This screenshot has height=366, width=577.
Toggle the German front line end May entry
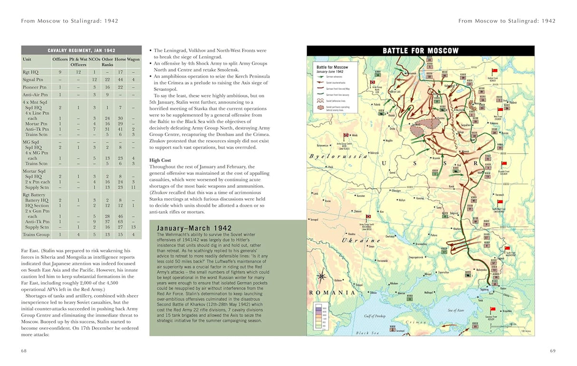(319, 88)
